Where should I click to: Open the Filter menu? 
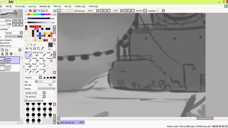tap(57, 6)
